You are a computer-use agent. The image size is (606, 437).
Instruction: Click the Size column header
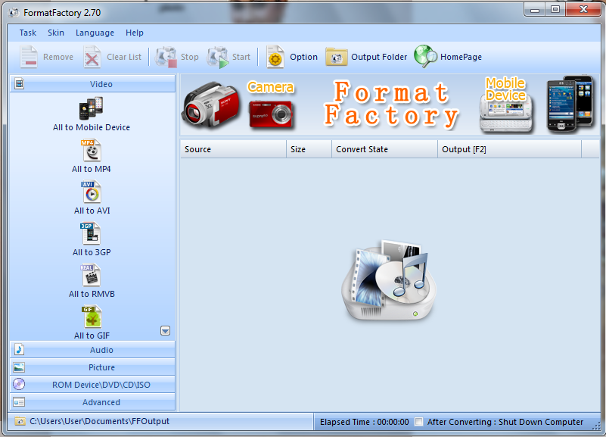tap(309, 149)
